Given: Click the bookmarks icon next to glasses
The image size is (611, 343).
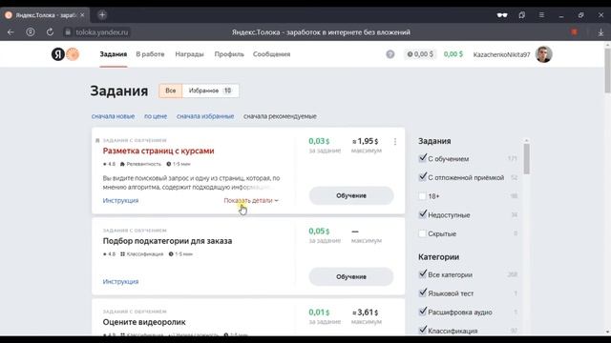Looking at the screenshot, I should click(x=522, y=15).
